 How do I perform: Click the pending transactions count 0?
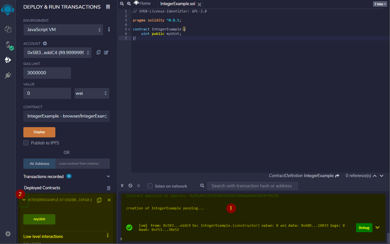[139, 186]
